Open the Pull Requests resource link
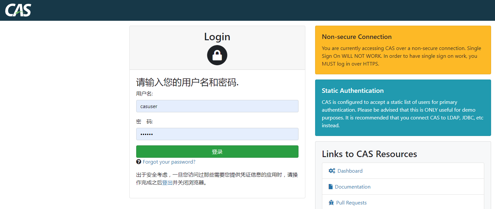 pos(351,203)
